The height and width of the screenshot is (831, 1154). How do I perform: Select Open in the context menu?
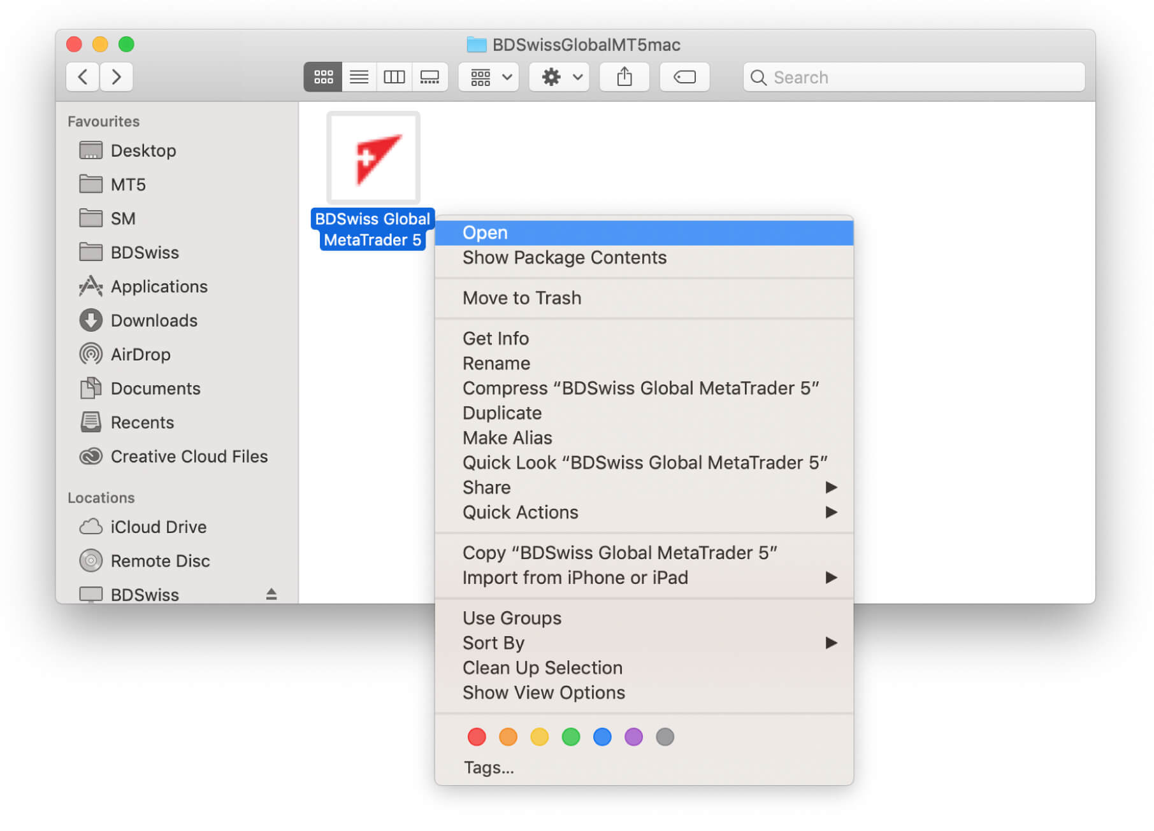coord(485,232)
